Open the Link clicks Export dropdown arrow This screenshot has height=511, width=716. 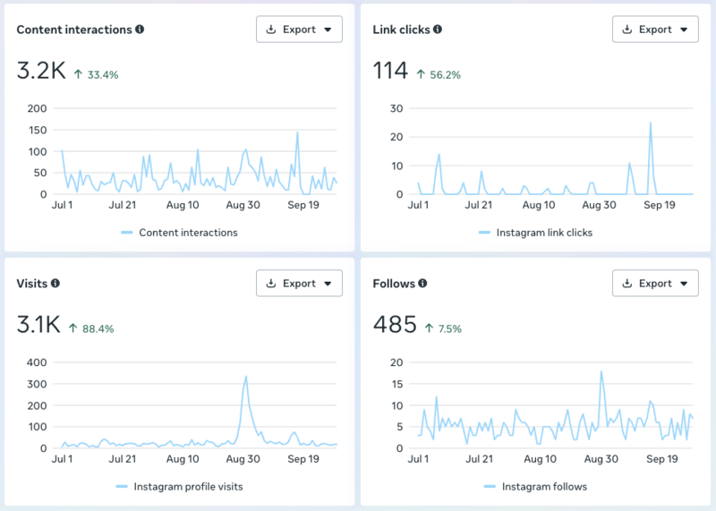click(685, 30)
